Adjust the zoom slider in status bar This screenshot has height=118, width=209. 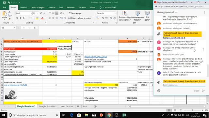coord(192,110)
